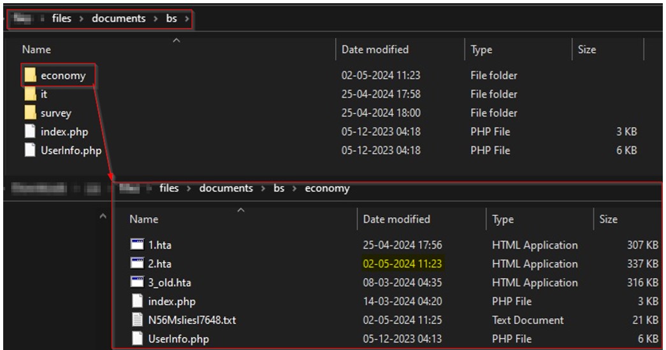This screenshot has width=666, height=350.
Task: Sort upper list by Name column
Action: 36,50
